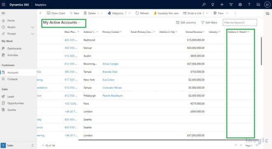This screenshot has height=149, width=272.
Task: Open the lightbulb assistant icon
Action: pos(213,5)
